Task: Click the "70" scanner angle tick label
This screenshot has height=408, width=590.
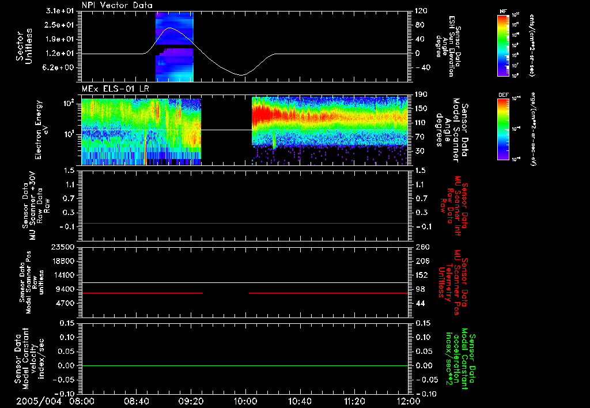Action: 420,137
